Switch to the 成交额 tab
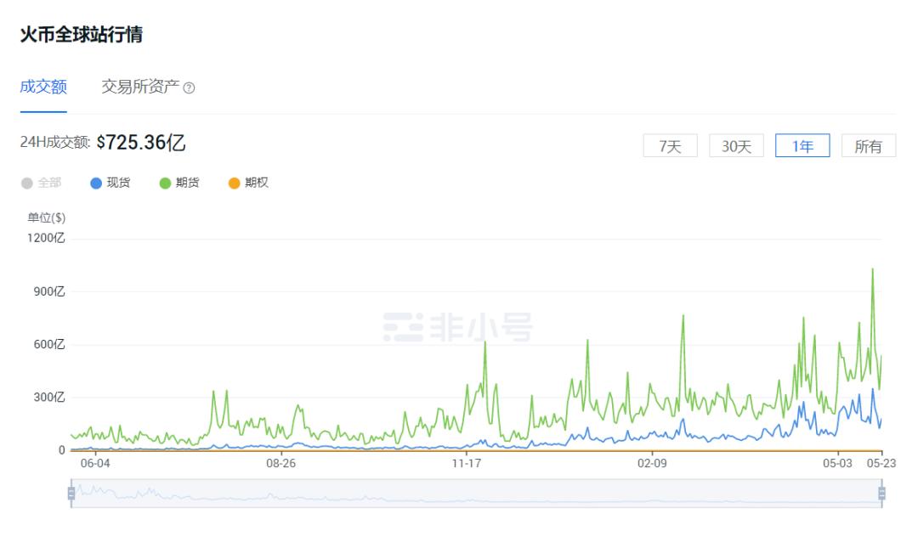Viewport: 918px width, 542px height. click(43, 87)
